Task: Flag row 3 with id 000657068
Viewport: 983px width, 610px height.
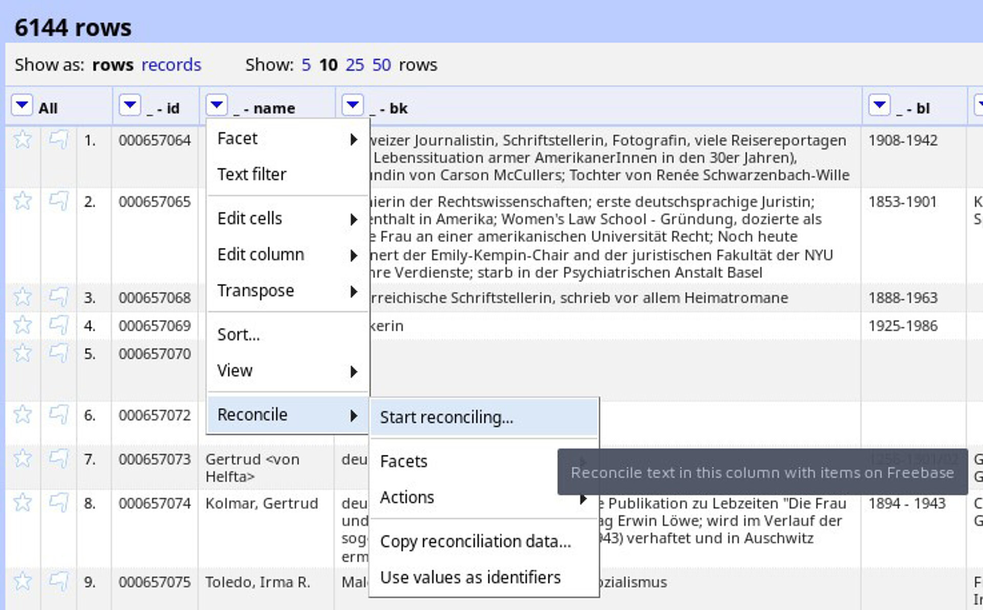Action: tap(59, 297)
